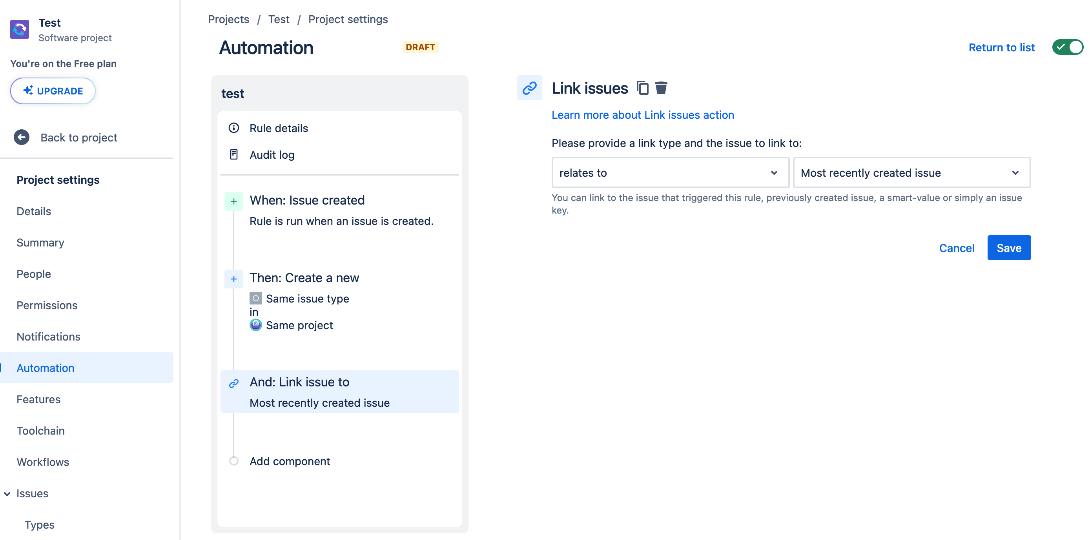Click the Add component circle

pos(233,460)
